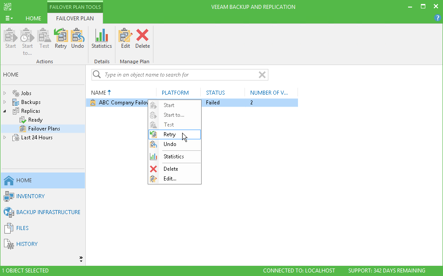Choose Retry in the context menu

[x=175, y=134]
